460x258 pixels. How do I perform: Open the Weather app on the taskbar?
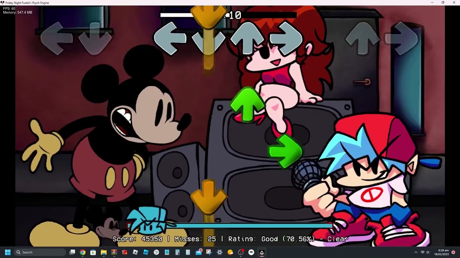click(230, 252)
